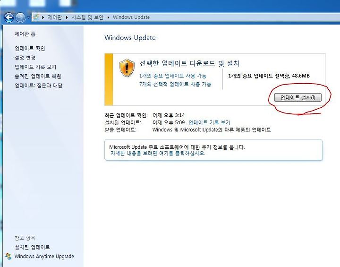Open 시스템 및 보안 breadcrumb item

coord(87,17)
